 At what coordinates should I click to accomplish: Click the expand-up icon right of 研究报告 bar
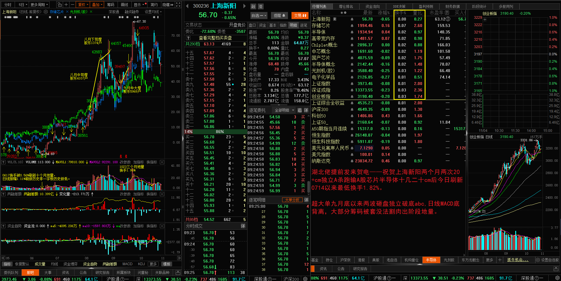pos(556,269)
